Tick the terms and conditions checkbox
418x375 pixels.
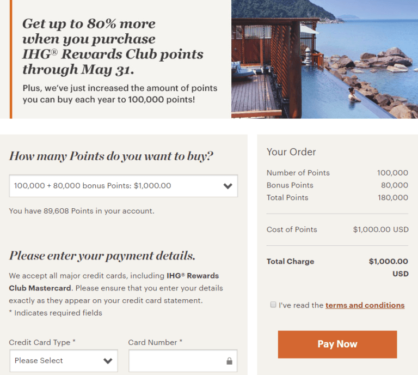273,305
